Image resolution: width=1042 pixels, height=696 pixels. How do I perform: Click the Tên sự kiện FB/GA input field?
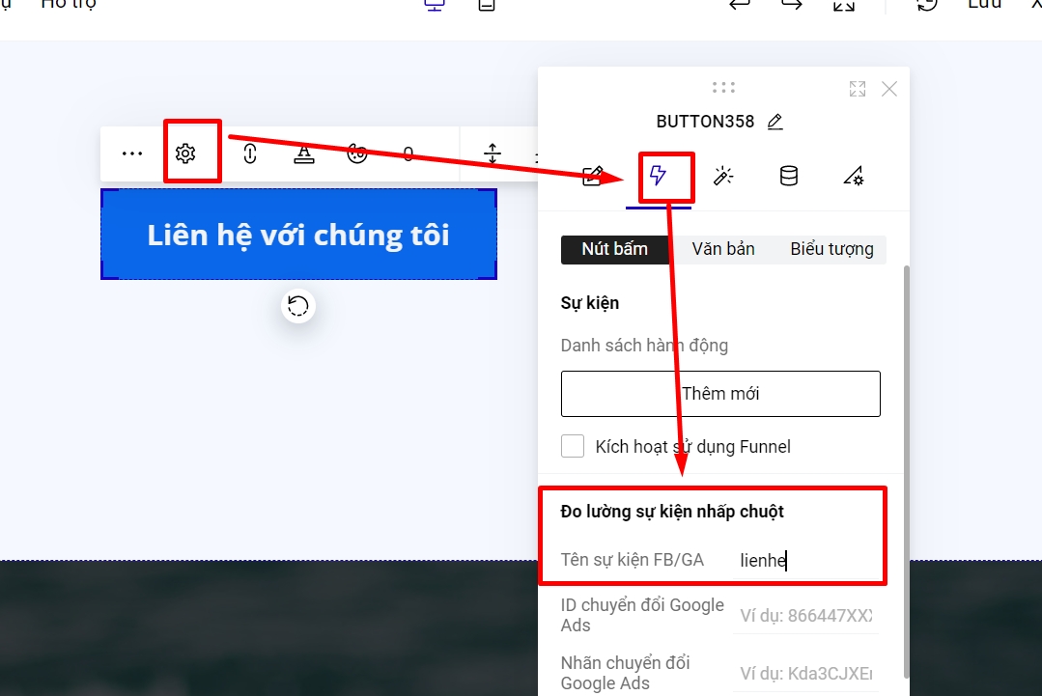[806, 561]
